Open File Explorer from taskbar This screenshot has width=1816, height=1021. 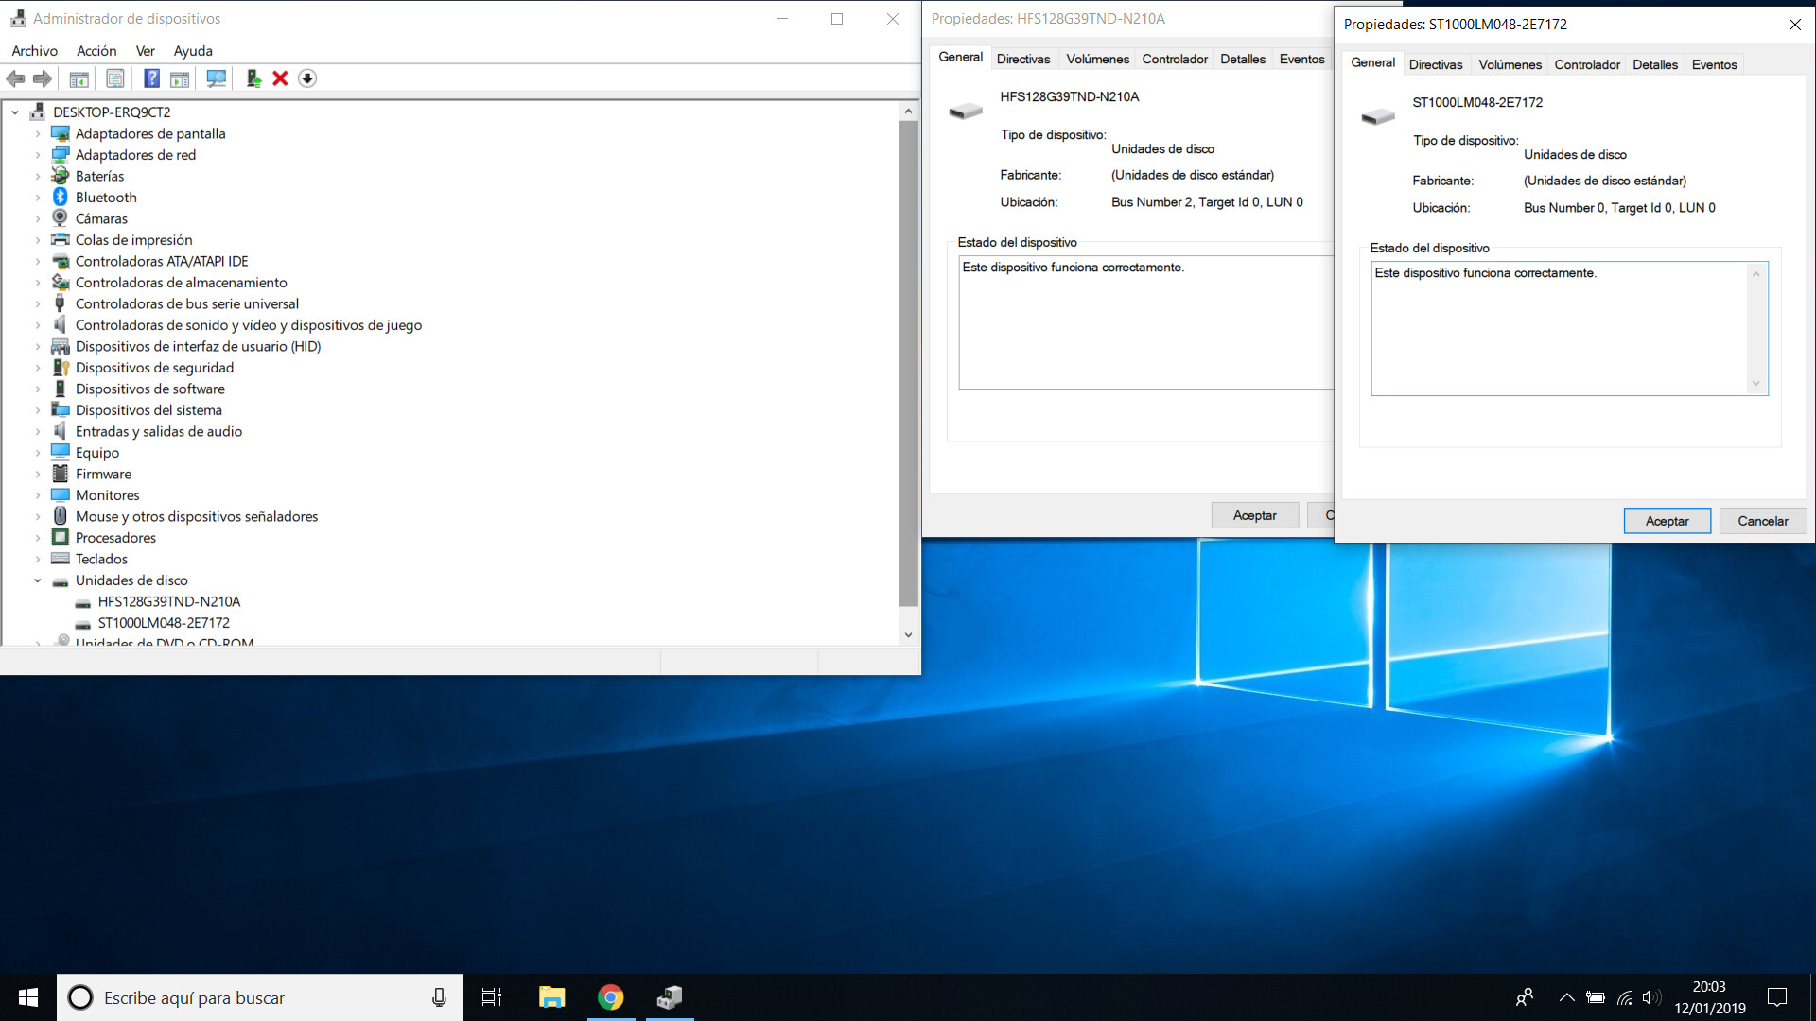[x=551, y=997]
